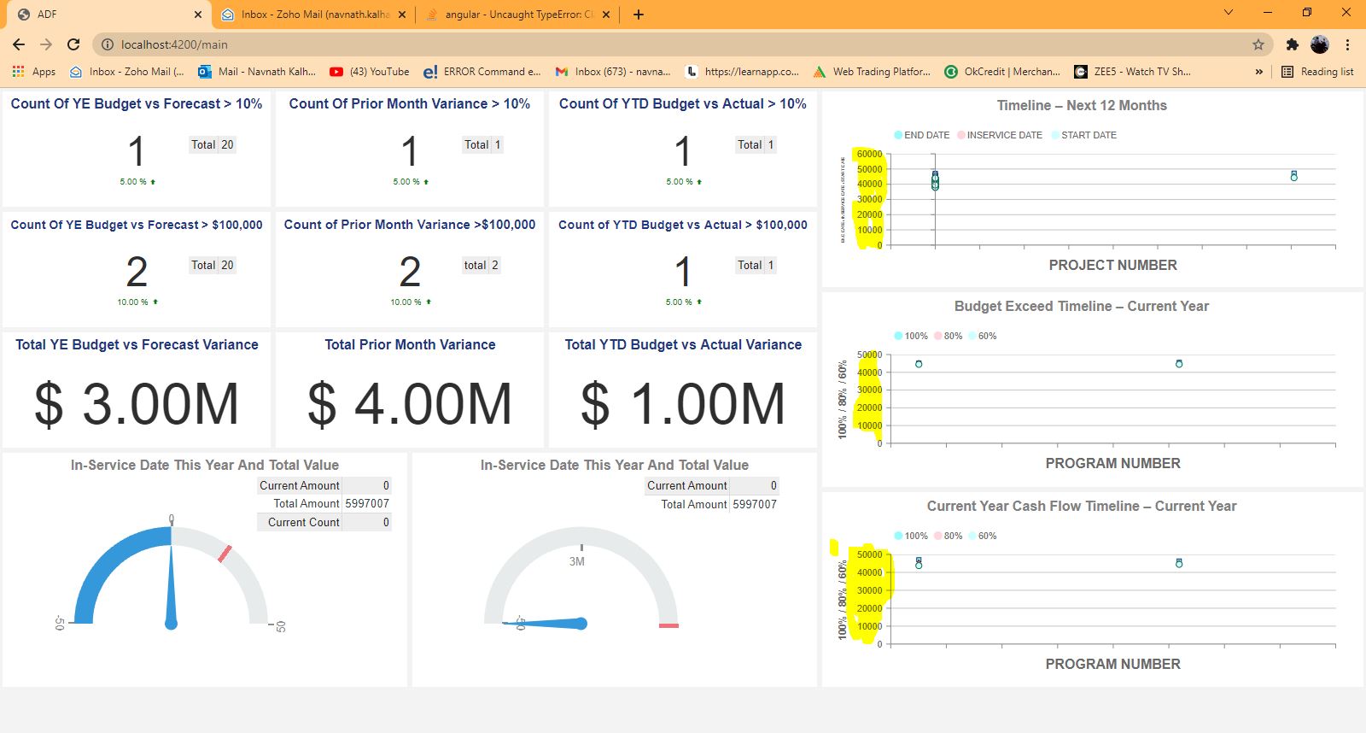1366x733 pixels.
Task: Toggle INSERVICE DATE legend in Timeline chart
Action: 999,135
